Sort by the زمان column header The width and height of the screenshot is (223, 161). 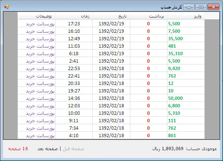[x=74, y=16]
